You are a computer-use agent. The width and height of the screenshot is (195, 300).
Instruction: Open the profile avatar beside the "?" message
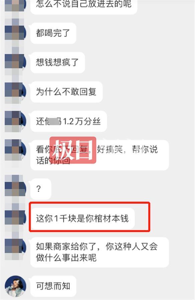click(x=15, y=189)
